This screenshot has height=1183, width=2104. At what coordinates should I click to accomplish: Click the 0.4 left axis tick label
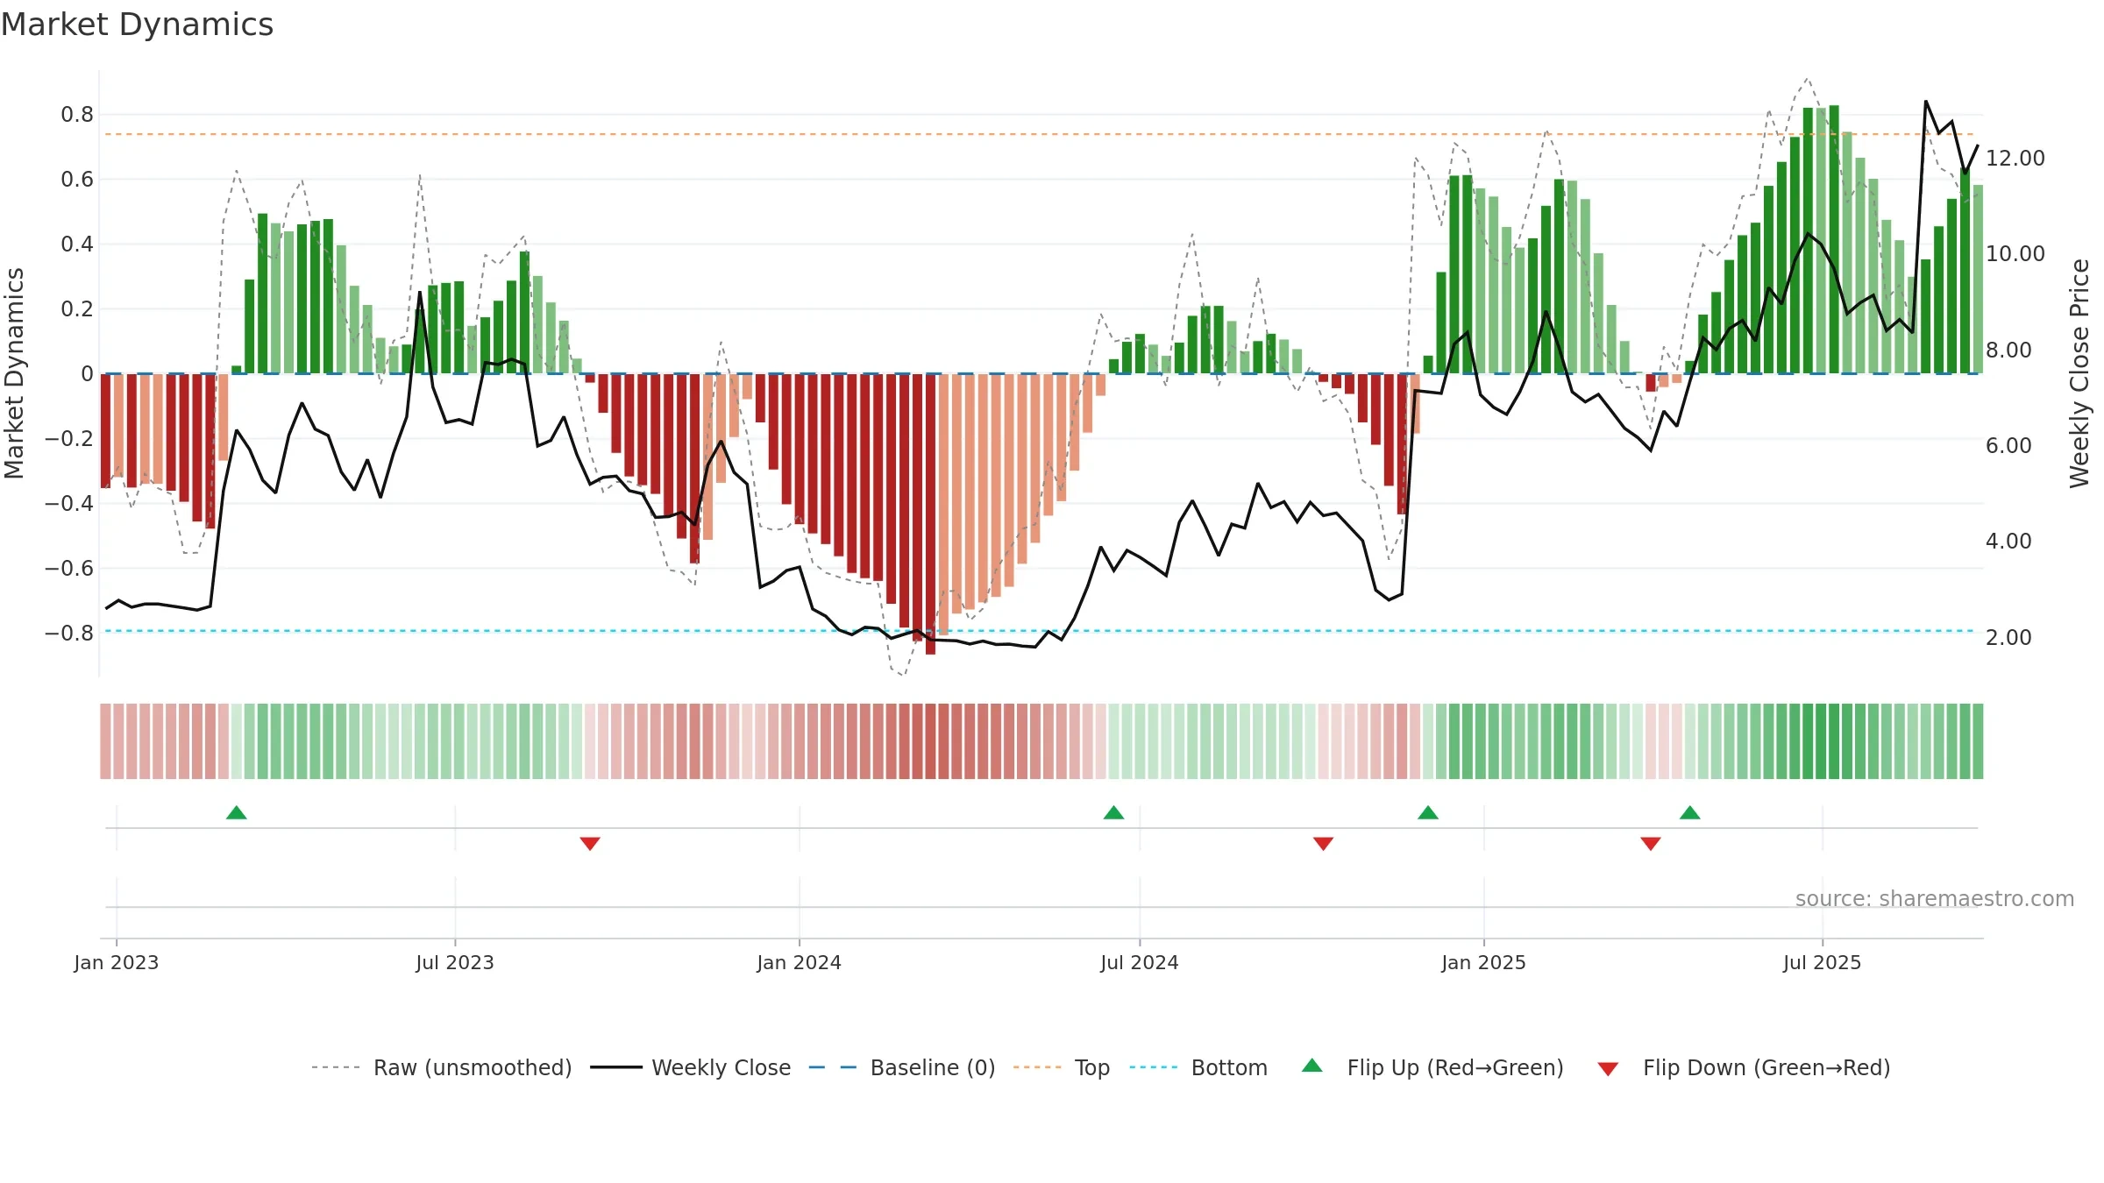click(77, 244)
